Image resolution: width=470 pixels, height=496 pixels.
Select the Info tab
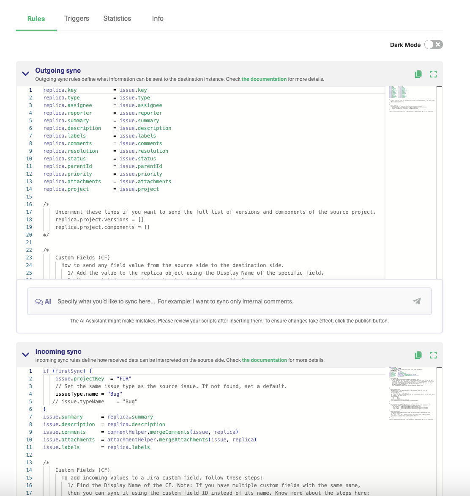click(x=157, y=19)
